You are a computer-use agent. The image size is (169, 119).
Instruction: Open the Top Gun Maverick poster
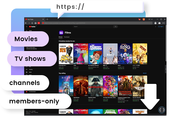tap(140, 86)
